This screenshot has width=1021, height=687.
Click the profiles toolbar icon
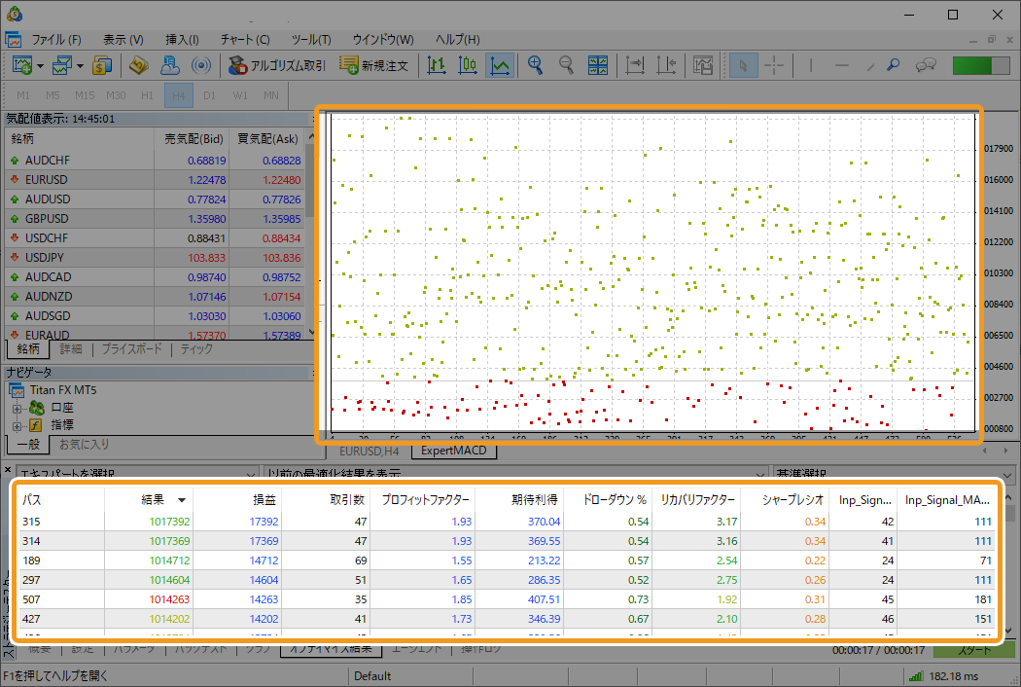62,65
